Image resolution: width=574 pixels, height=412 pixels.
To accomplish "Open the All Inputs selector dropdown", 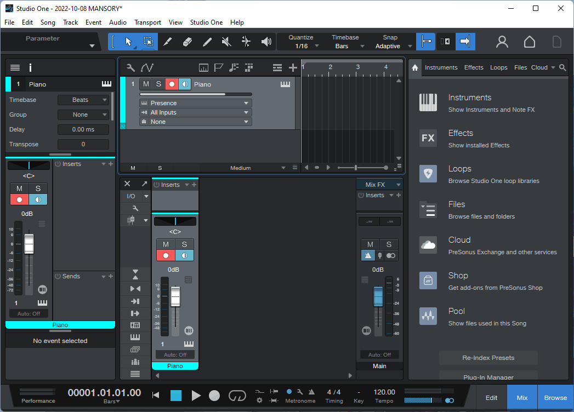I will point(195,112).
